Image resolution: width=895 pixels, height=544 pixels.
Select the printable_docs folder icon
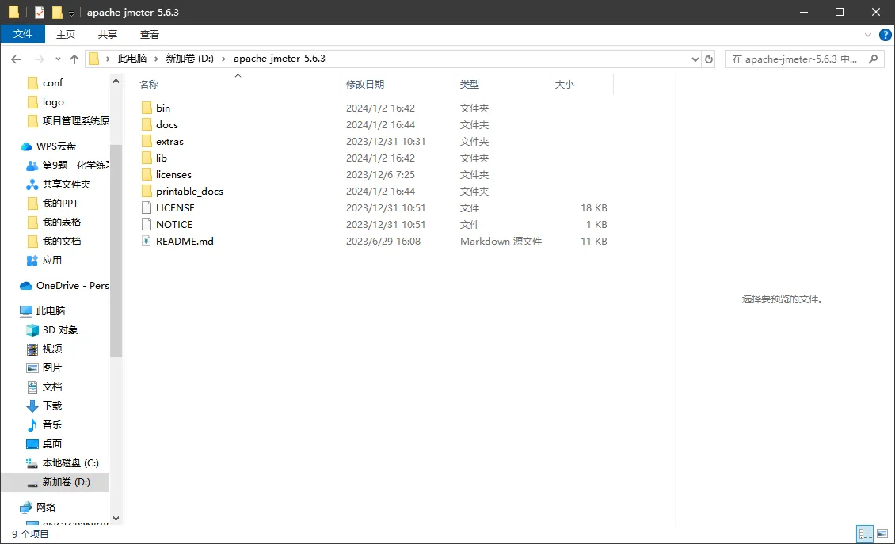coord(147,191)
